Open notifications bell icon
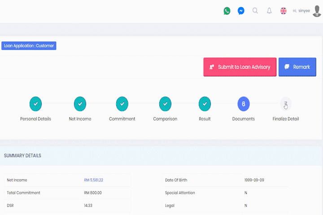 269,10
